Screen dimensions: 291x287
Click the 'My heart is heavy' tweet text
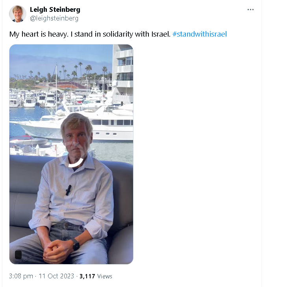click(90, 34)
